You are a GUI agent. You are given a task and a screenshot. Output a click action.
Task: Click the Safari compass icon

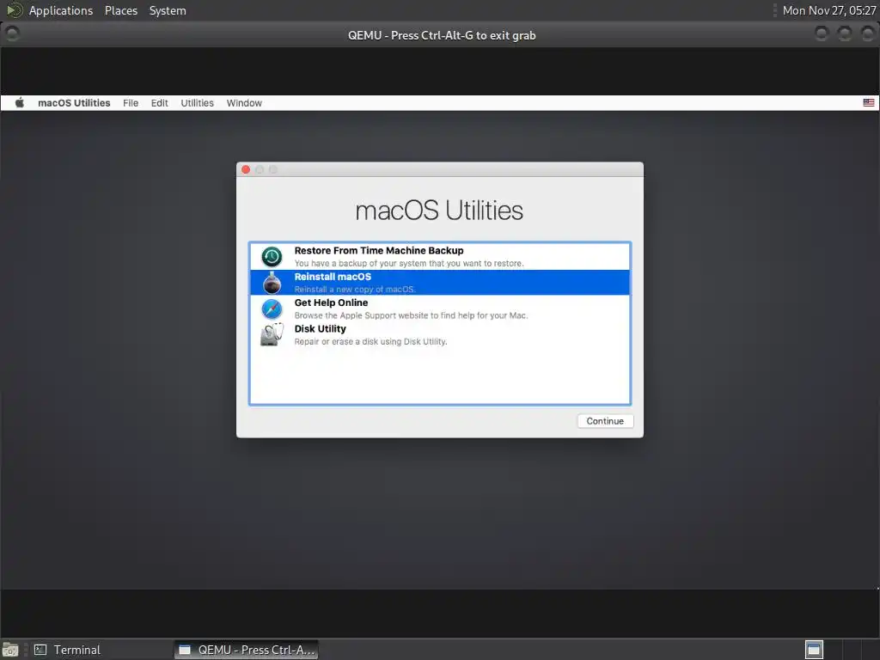[272, 309]
